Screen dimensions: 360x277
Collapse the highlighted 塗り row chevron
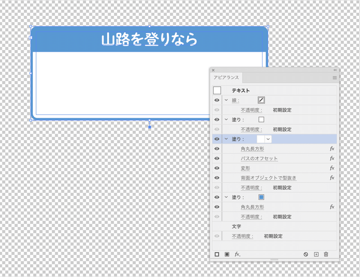point(226,139)
